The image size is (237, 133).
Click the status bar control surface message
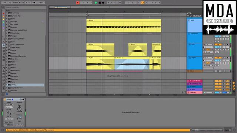(98, 130)
